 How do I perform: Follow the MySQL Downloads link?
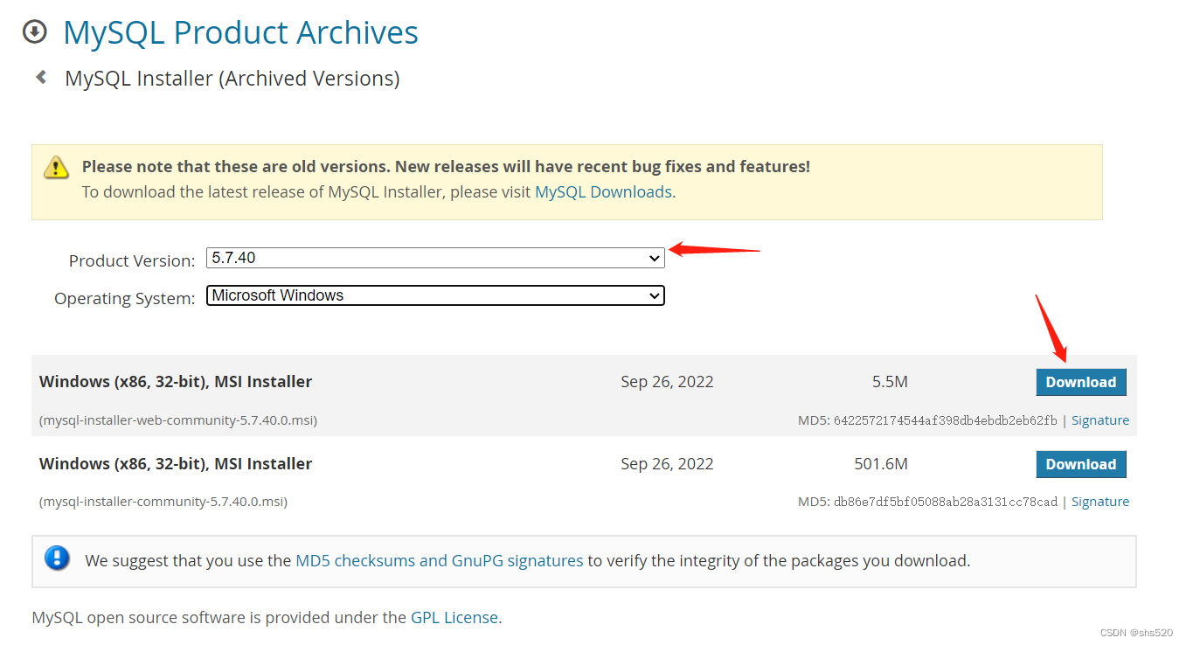point(603,191)
